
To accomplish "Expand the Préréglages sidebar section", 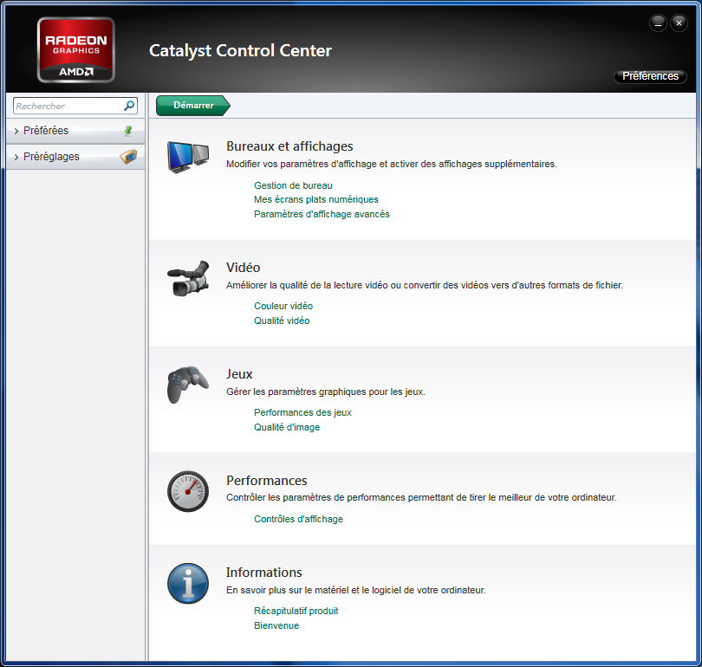I will click(x=48, y=156).
